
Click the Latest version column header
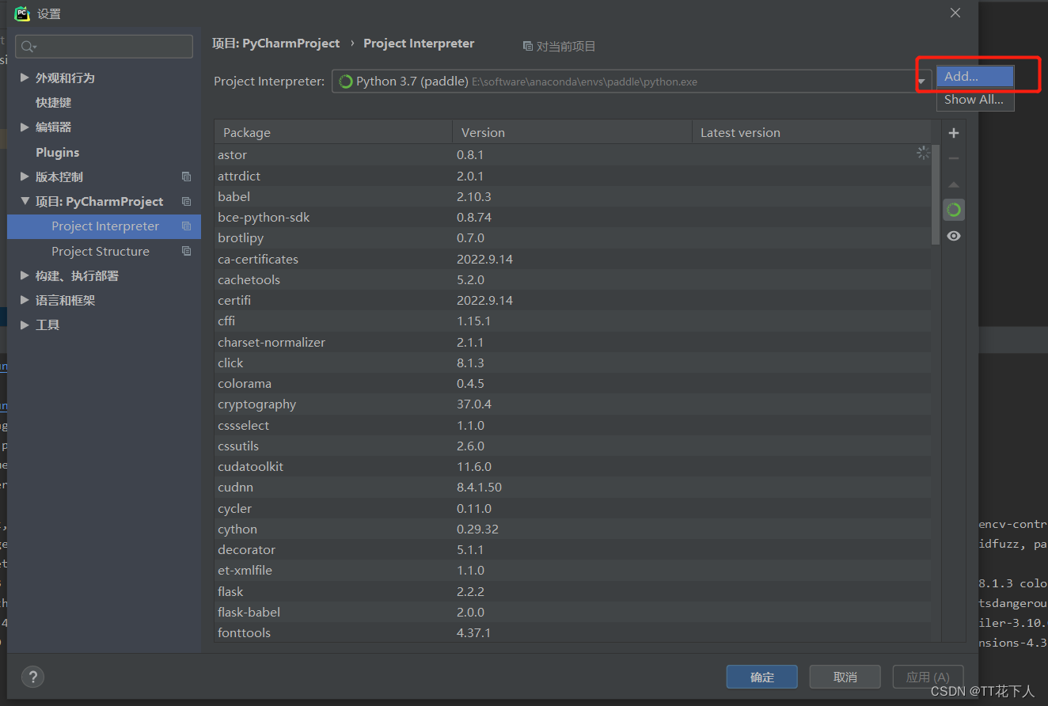point(811,132)
